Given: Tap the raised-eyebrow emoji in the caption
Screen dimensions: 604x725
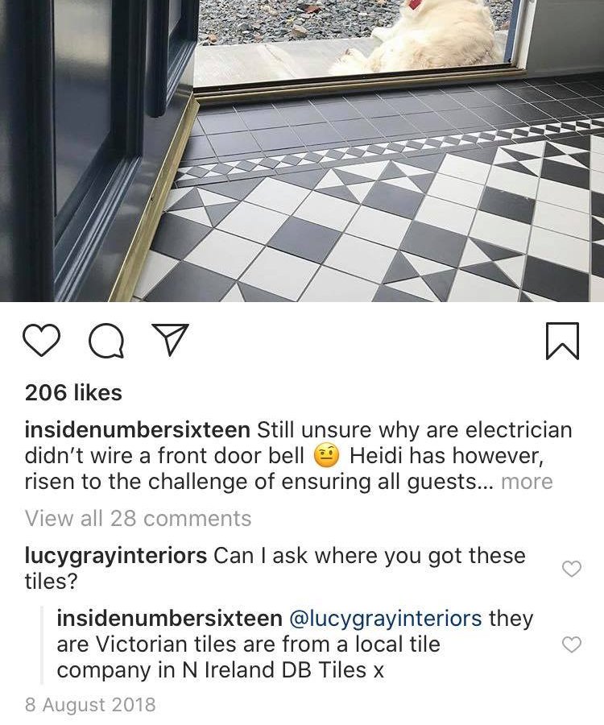Looking at the screenshot, I should (x=327, y=456).
